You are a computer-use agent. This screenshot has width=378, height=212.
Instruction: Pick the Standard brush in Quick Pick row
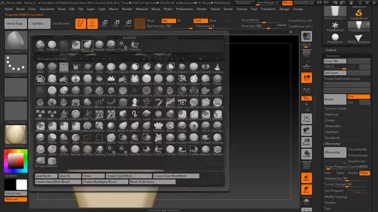pyautogui.click(x=111, y=45)
